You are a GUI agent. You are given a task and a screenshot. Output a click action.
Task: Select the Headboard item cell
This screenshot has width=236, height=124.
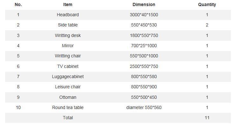68,15
